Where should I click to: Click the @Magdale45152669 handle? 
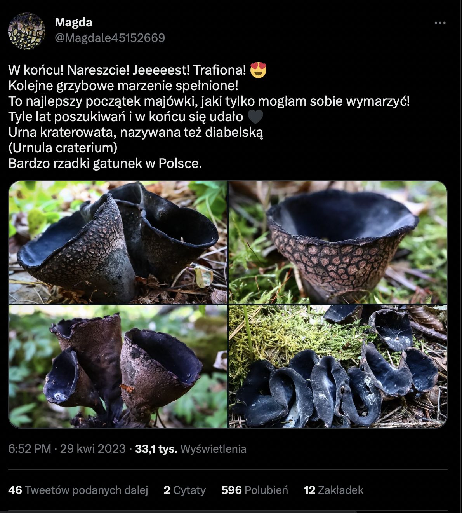tap(110, 38)
